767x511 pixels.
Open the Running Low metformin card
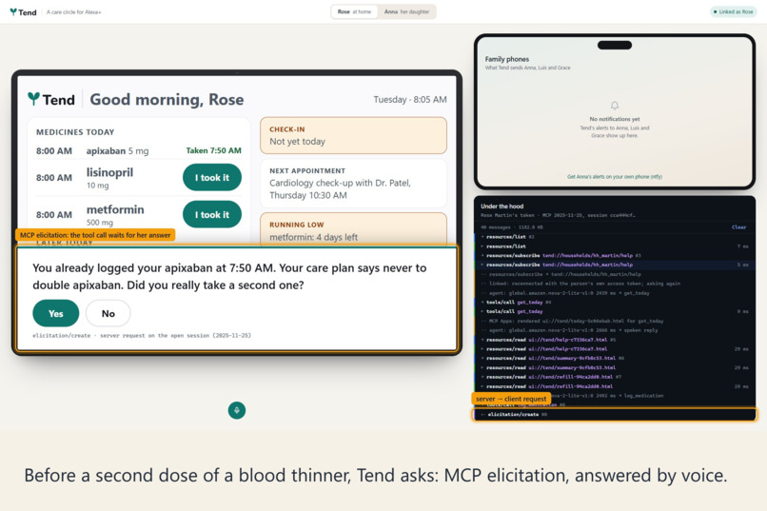click(x=353, y=230)
